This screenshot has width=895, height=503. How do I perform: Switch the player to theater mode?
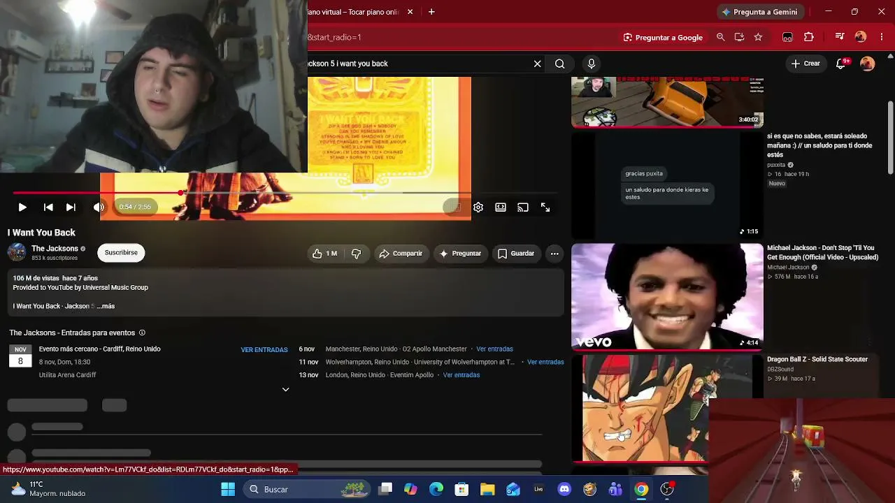501,207
